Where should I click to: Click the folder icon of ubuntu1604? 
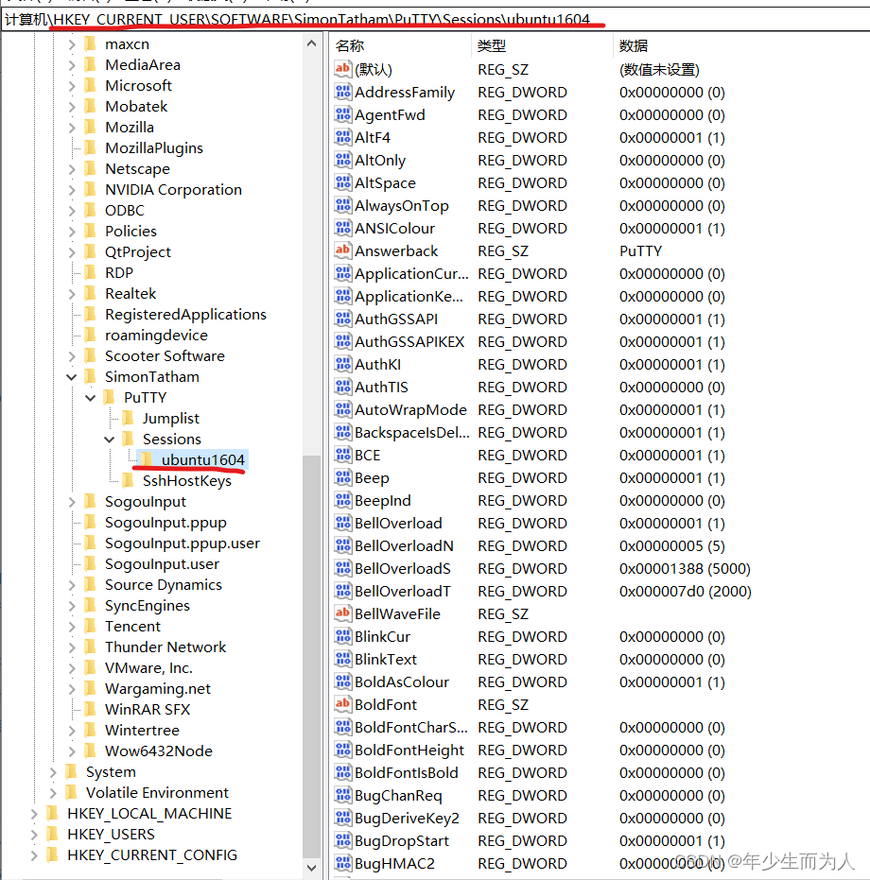pyautogui.click(x=147, y=459)
